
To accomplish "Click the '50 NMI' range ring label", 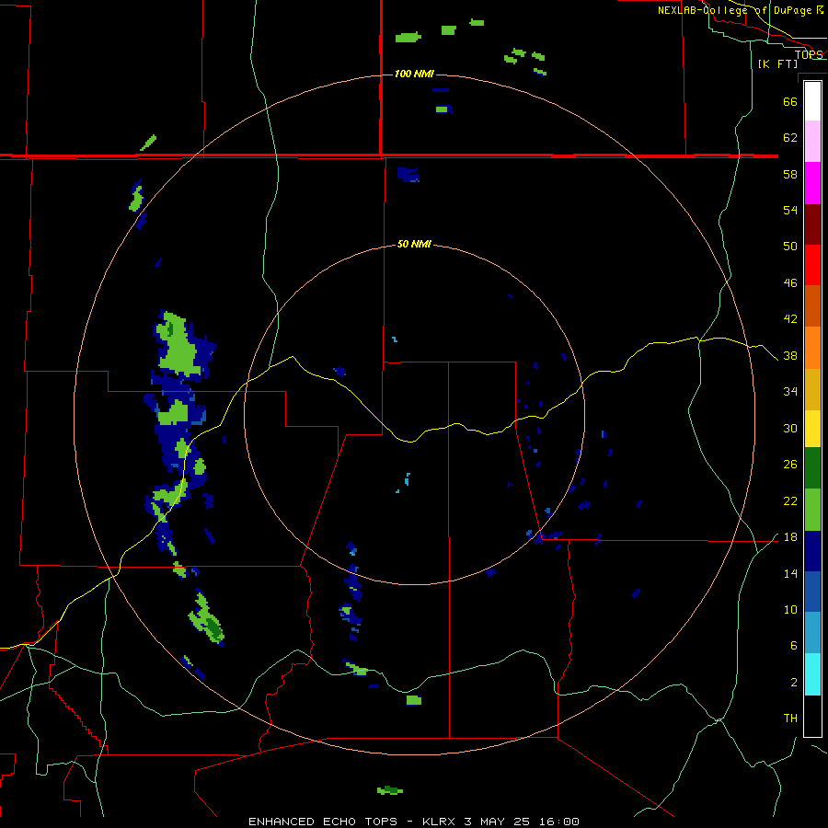I will (414, 244).
